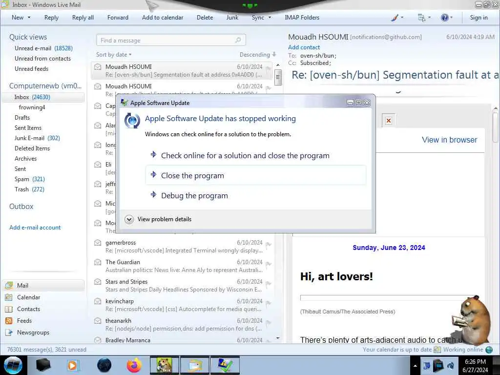Click Forward in the toolbar
This screenshot has height=375, width=500.
click(x=118, y=18)
